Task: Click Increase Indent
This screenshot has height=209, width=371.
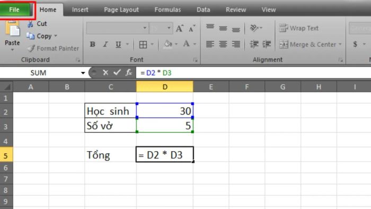Action: pyautogui.click(x=267, y=44)
